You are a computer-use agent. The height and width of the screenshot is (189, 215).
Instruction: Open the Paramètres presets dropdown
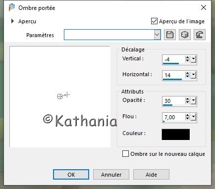click(x=157, y=35)
